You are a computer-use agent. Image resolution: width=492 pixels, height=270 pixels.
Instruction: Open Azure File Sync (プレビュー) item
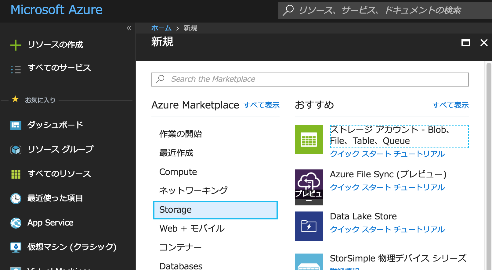click(388, 175)
